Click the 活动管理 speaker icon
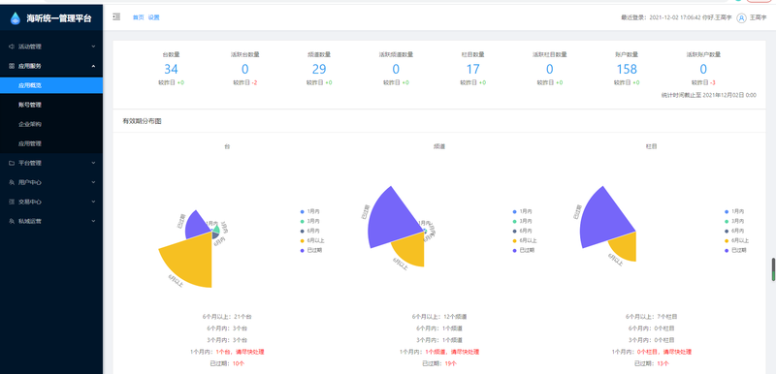The width and height of the screenshot is (776, 374). [x=12, y=47]
